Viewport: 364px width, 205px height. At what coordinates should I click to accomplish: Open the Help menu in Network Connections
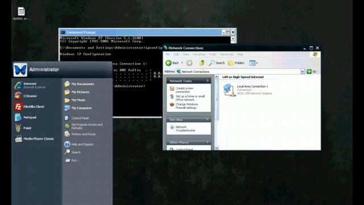click(240, 55)
